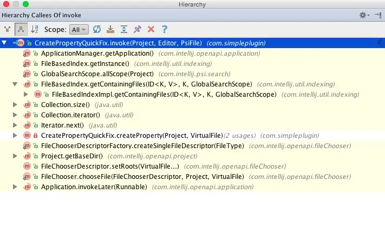Viewport: 385px width, 240px height.
Task: Click the Hide tool window icon
Action: (x=378, y=15)
